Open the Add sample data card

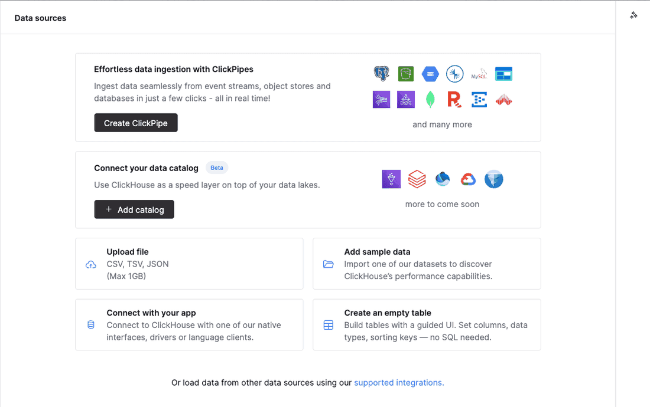point(427,264)
